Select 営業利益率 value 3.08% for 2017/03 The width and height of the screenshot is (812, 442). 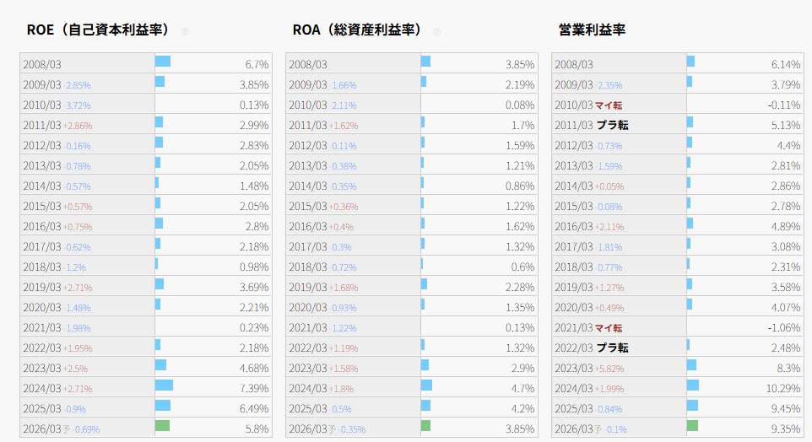[x=786, y=247]
